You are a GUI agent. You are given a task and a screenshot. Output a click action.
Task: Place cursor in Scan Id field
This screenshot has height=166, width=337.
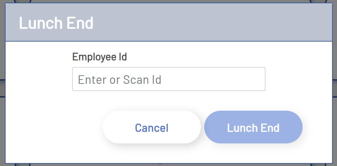click(x=168, y=79)
